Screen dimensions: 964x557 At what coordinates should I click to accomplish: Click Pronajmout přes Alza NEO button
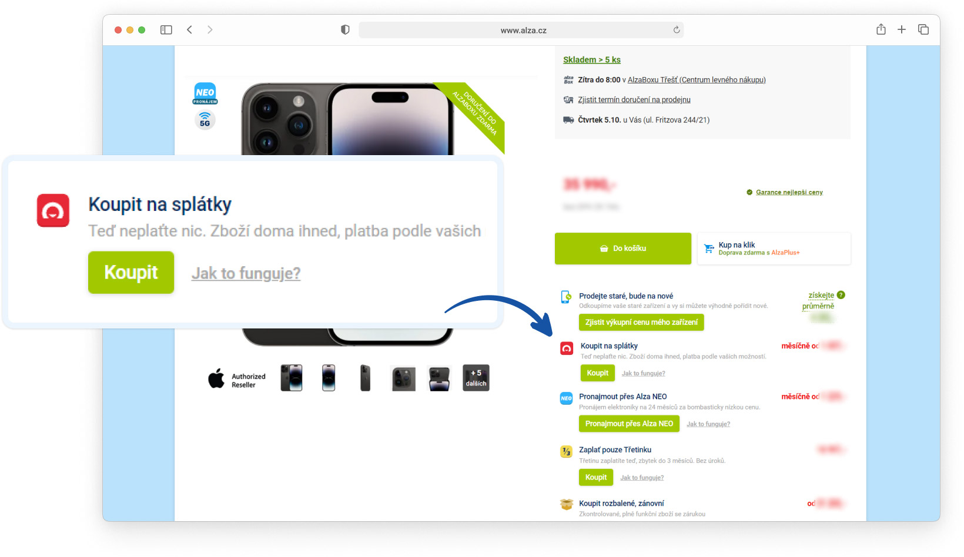coord(629,424)
